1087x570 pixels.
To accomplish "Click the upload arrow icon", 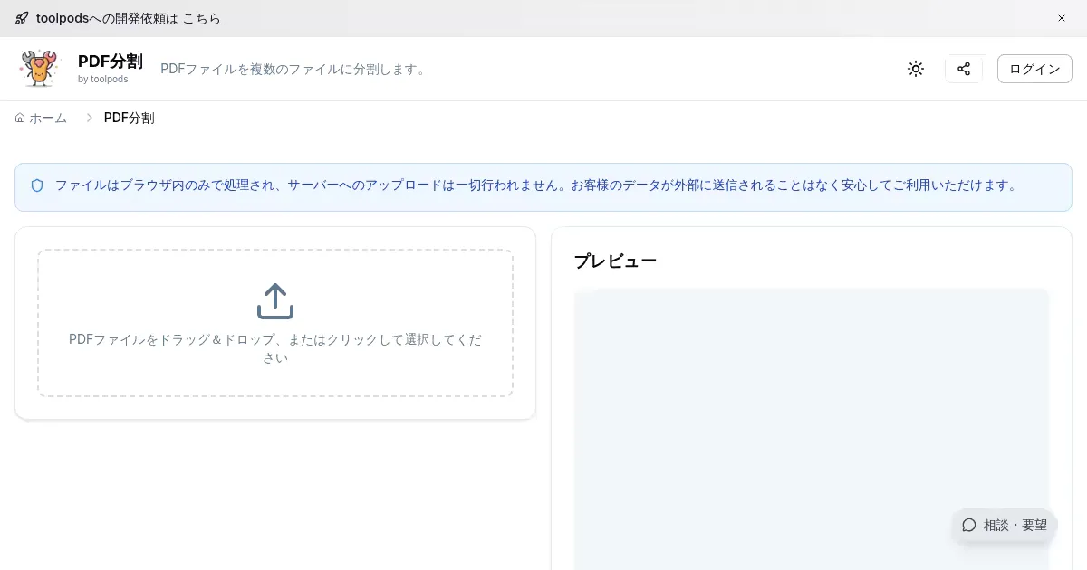I will [275, 301].
